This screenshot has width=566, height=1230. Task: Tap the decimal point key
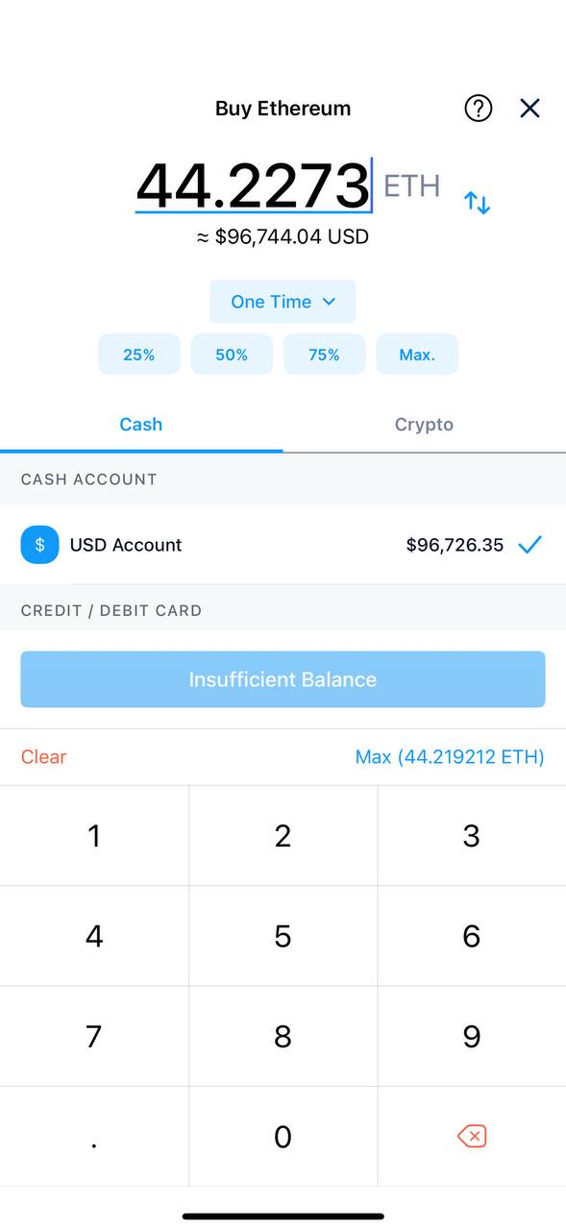coord(94,1137)
